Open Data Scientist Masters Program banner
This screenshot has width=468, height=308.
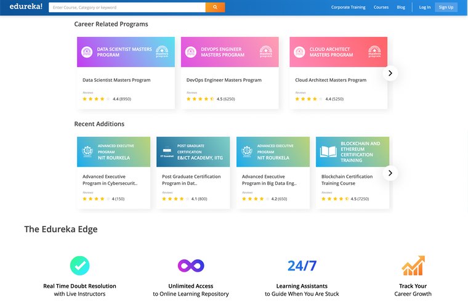pyautogui.click(x=126, y=52)
